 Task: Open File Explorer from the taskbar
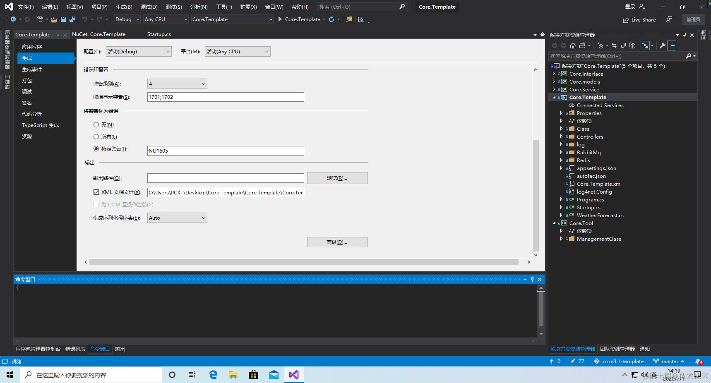click(x=233, y=375)
